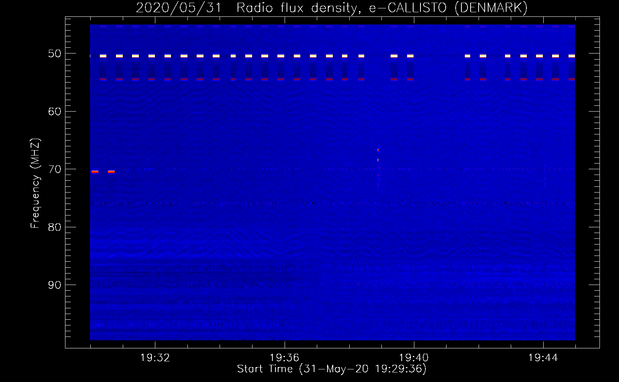This screenshot has height=382, width=619.
Task: Click the 70 tick label on frequency axis
Action: coord(55,169)
